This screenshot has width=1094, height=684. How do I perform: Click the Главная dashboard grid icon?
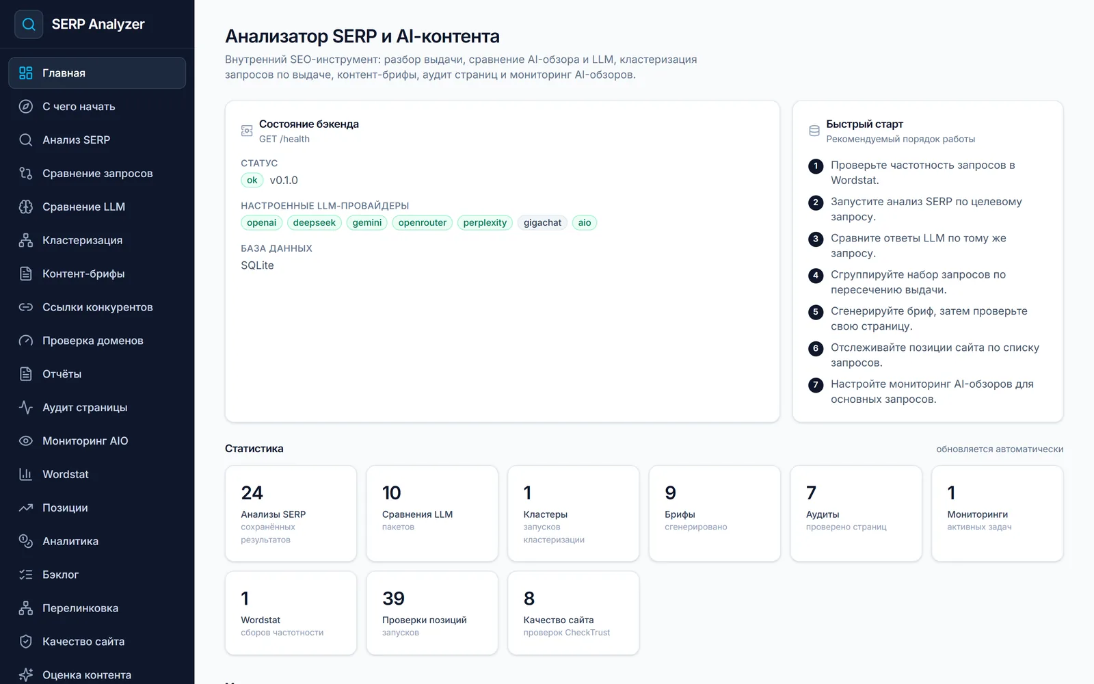[26, 73]
